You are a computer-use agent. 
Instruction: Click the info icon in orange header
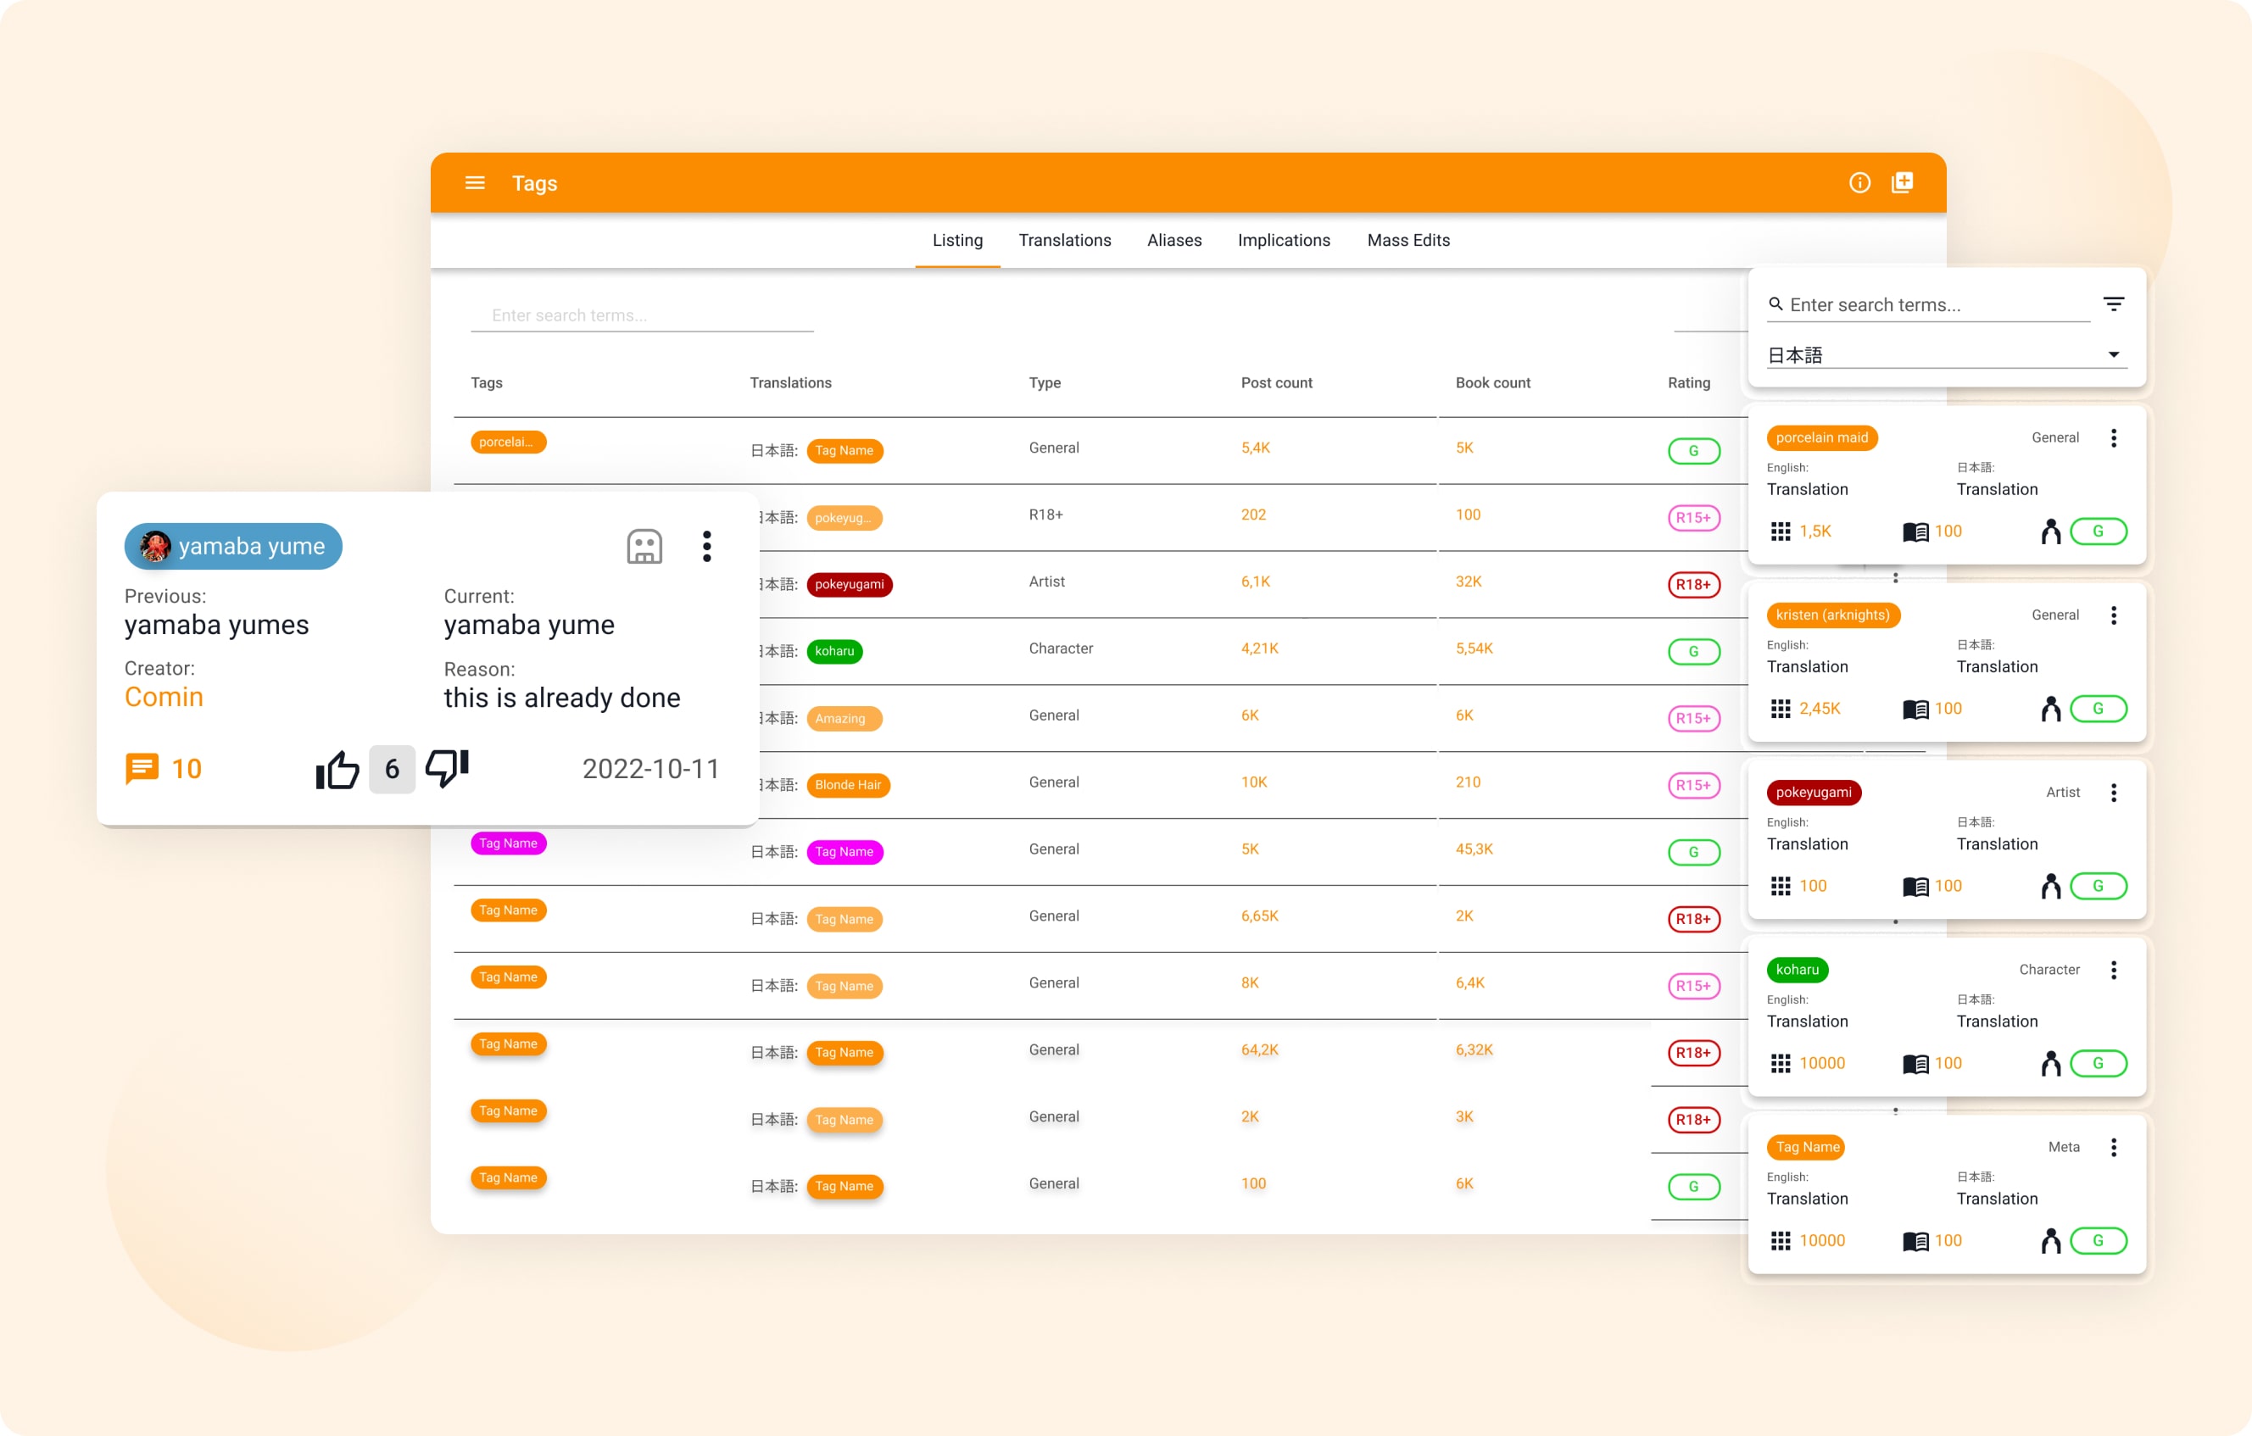click(1859, 183)
